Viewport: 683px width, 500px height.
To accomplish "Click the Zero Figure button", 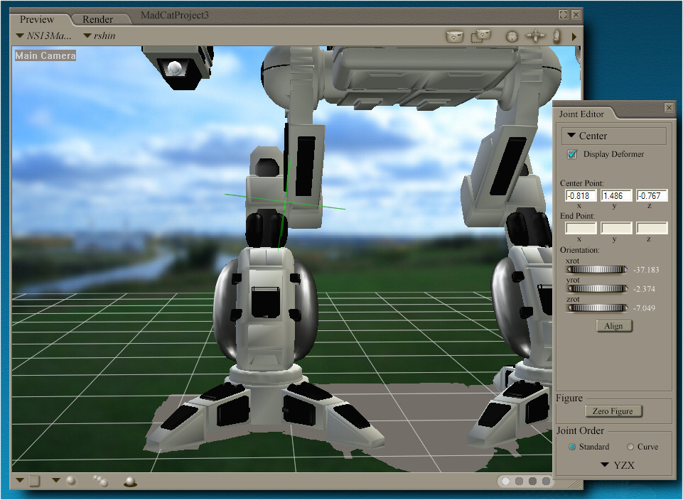I will coord(613,411).
